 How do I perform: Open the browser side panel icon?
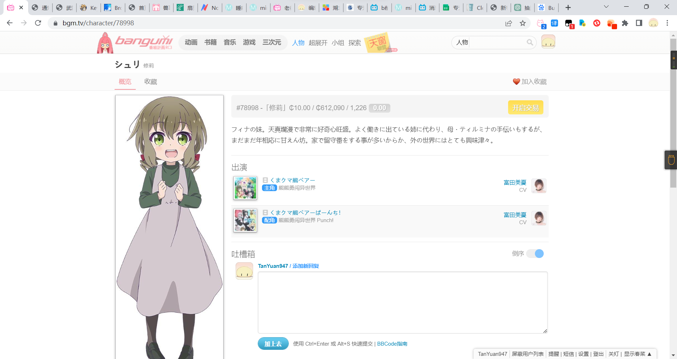[x=639, y=23]
